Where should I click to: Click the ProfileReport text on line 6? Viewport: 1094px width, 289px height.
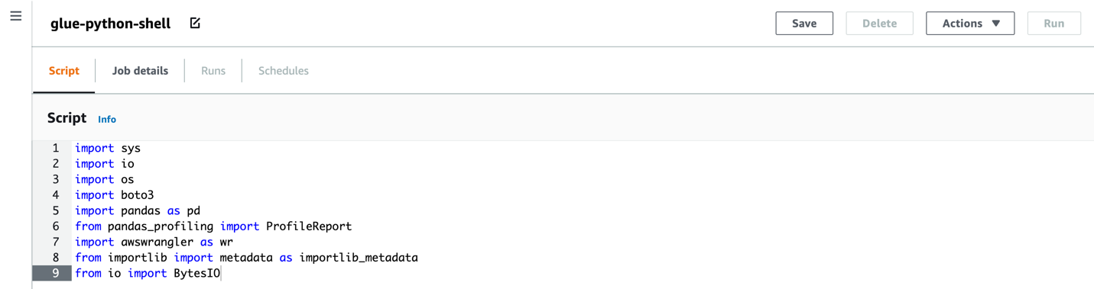(309, 226)
